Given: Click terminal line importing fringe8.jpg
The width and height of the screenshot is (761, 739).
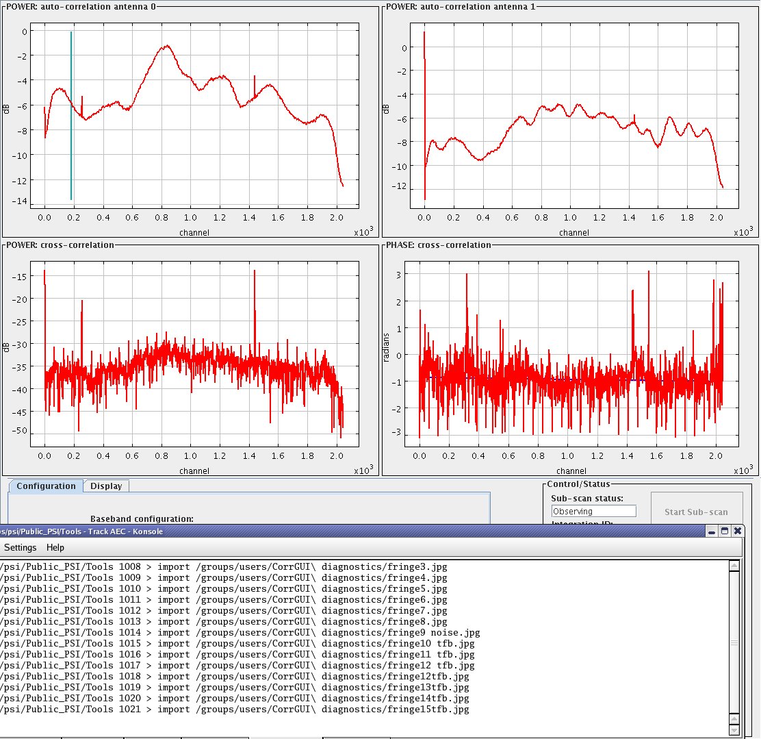Looking at the screenshot, I should 224,622.
